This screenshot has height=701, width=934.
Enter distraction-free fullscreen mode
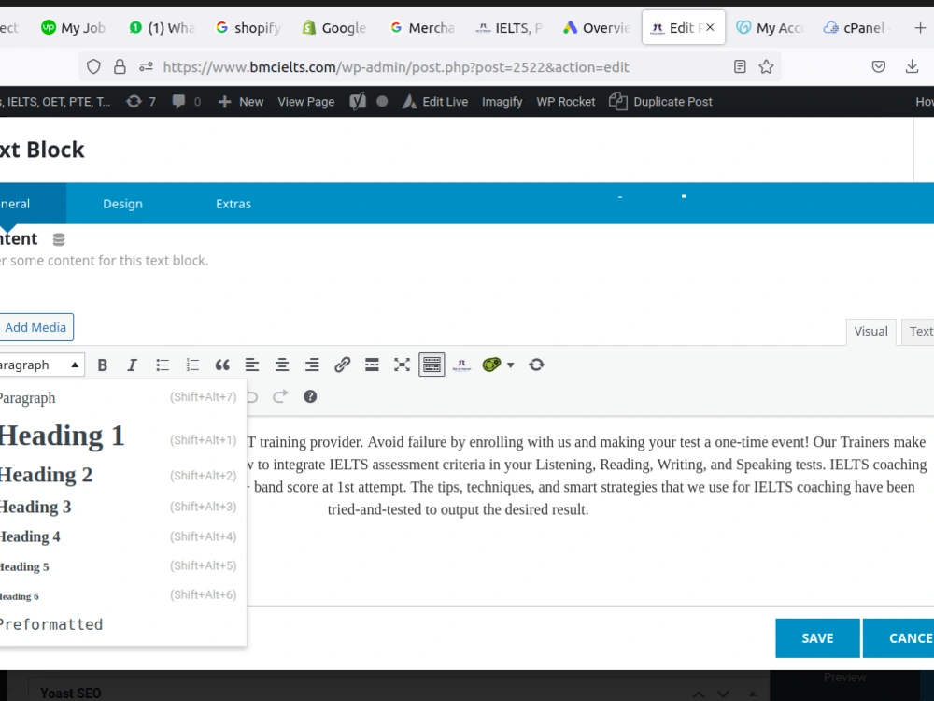tap(402, 365)
